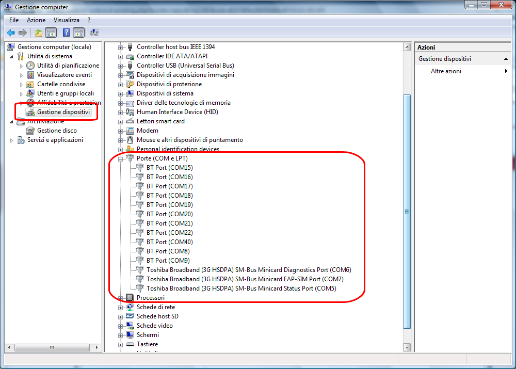Click the blue Help question mark toolbar icon
The image size is (516, 369).
point(66,33)
